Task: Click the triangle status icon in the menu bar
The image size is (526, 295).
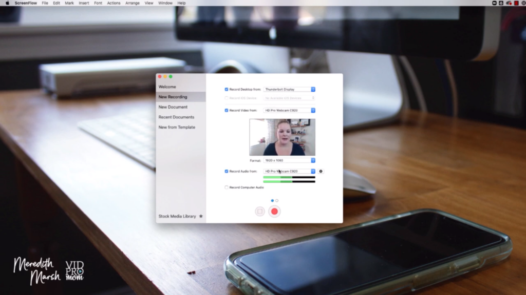Action: click(501, 3)
